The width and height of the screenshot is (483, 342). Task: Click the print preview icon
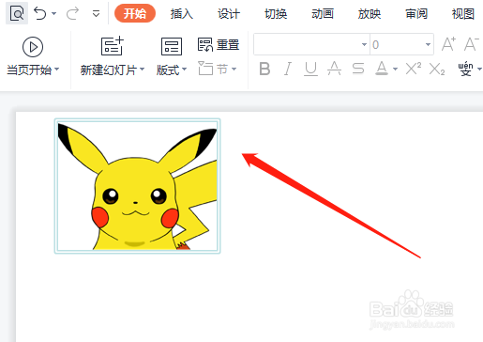[x=17, y=13]
